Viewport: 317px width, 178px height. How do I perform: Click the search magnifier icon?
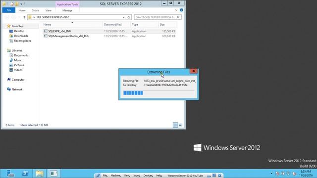pos(178,17)
